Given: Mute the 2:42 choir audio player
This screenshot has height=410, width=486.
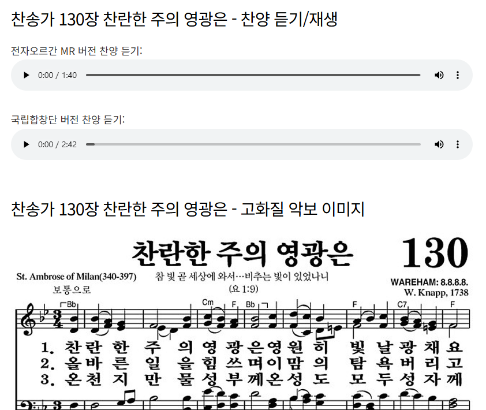Looking at the screenshot, I should (439, 144).
